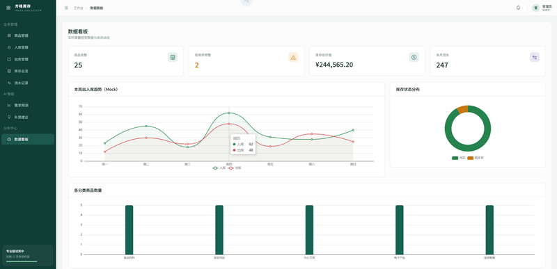The width and height of the screenshot is (557, 269).
Task: Open 商品管理 in the sidebar
Action: (x=28, y=35)
